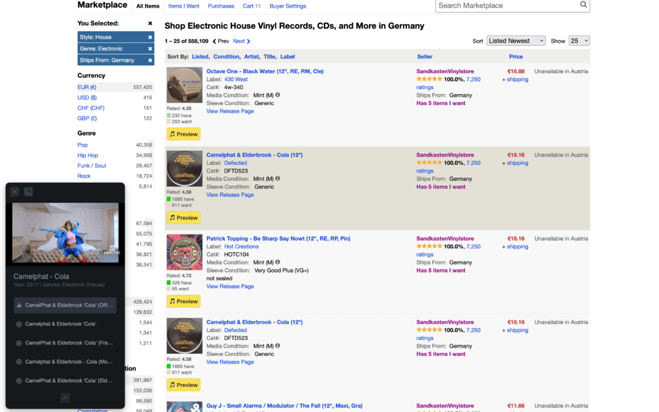The image size is (659, 412).
Task: Open Buyer Settings
Action: point(288,6)
